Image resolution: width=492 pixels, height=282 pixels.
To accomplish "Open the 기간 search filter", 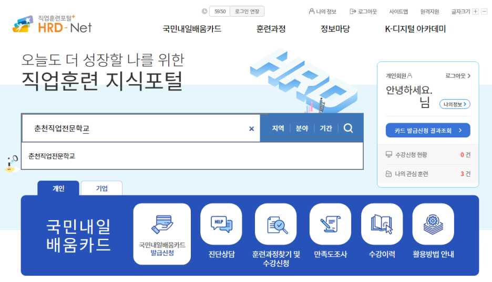I will pos(326,128).
